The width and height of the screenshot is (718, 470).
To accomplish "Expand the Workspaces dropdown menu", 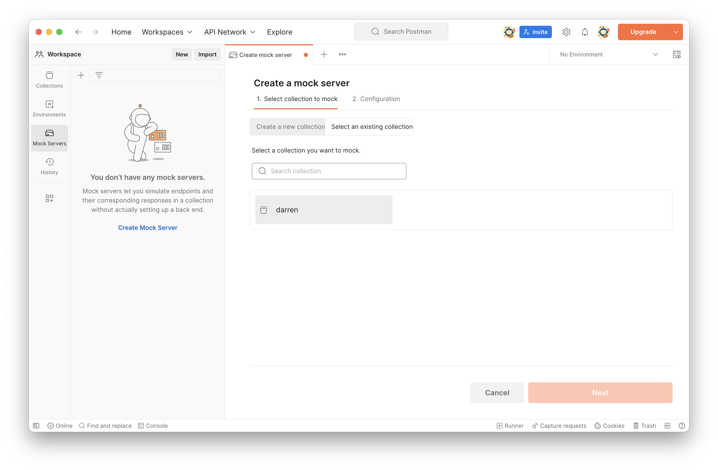I will pos(167,32).
